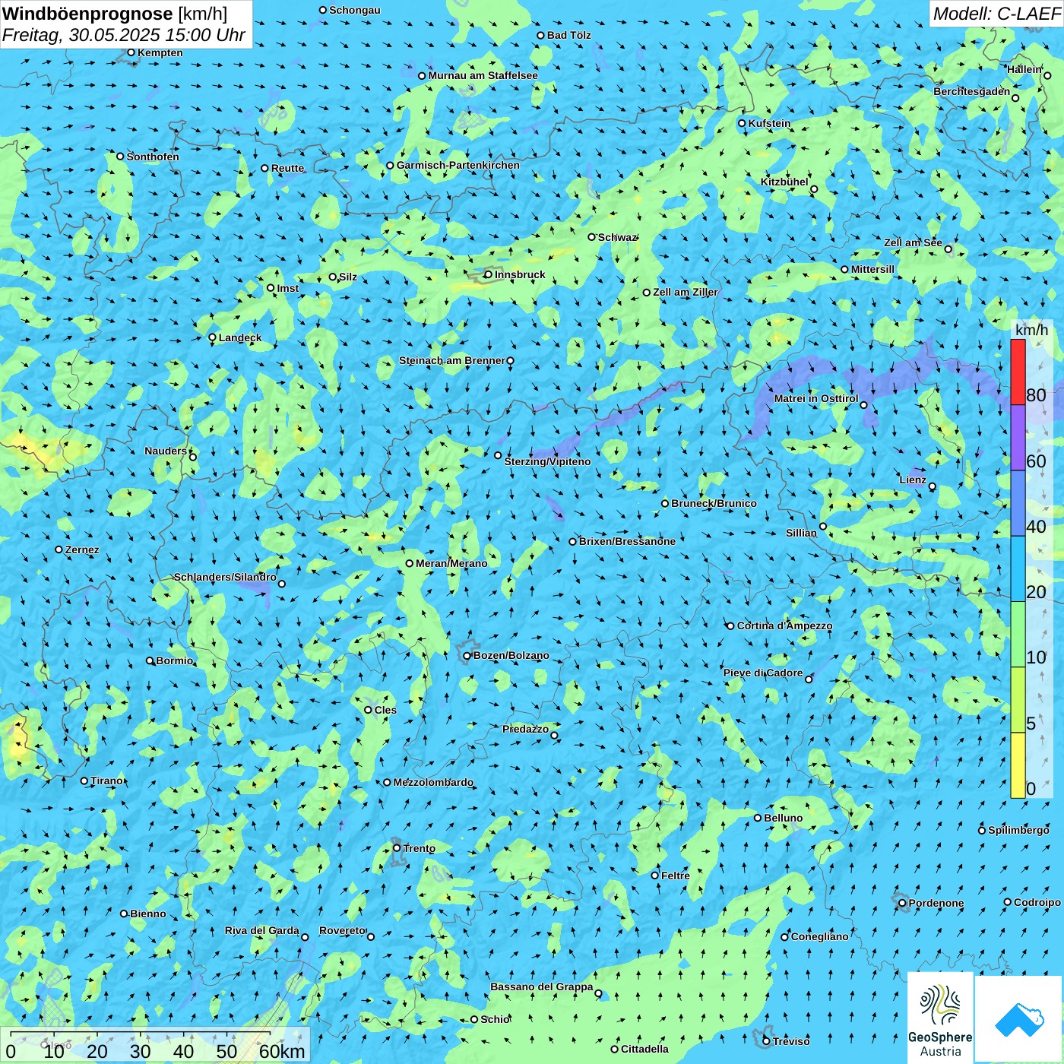Click the date Freitag, 30.05.2025 15:00 Uhr
This screenshot has width=1064, height=1064.
pos(124,35)
